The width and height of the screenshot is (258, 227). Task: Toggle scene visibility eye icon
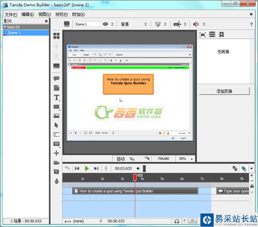105,24
